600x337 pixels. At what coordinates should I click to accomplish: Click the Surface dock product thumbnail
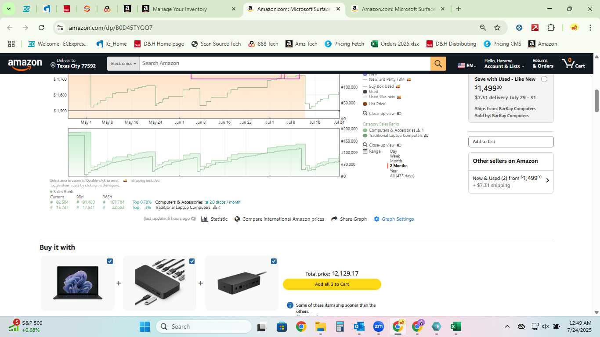(x=242, y=283)
